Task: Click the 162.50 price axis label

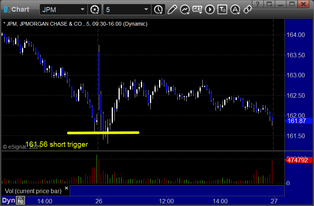Action: point(295,95)
